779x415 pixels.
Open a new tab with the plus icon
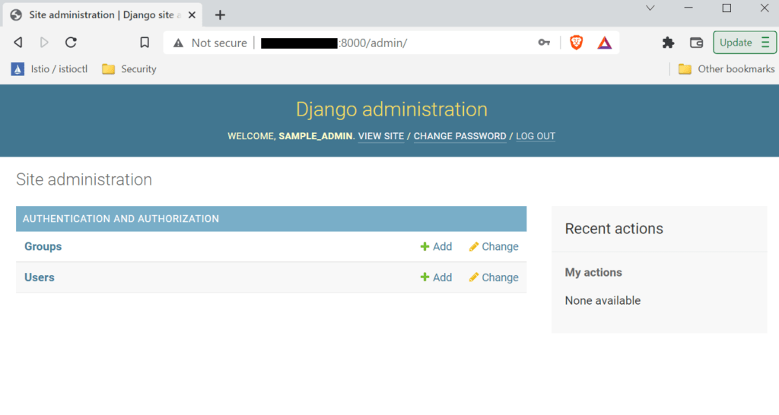[x=220, y=15]
